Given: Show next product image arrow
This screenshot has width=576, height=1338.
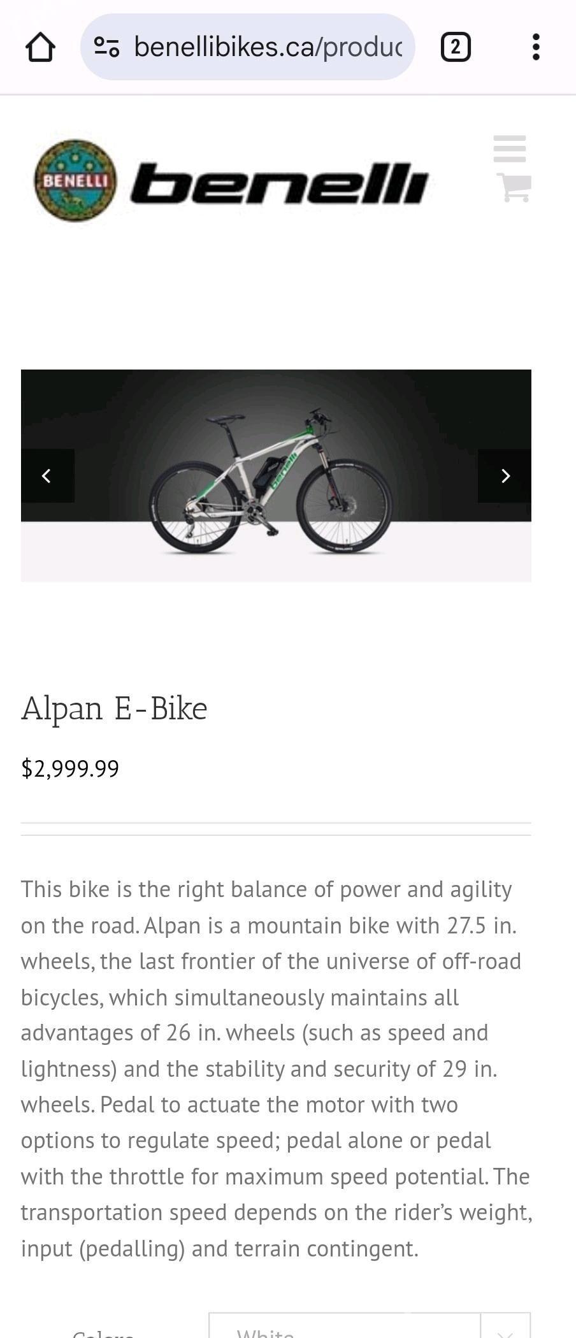Looking at the screenshot, I should (x=505, y=476).
